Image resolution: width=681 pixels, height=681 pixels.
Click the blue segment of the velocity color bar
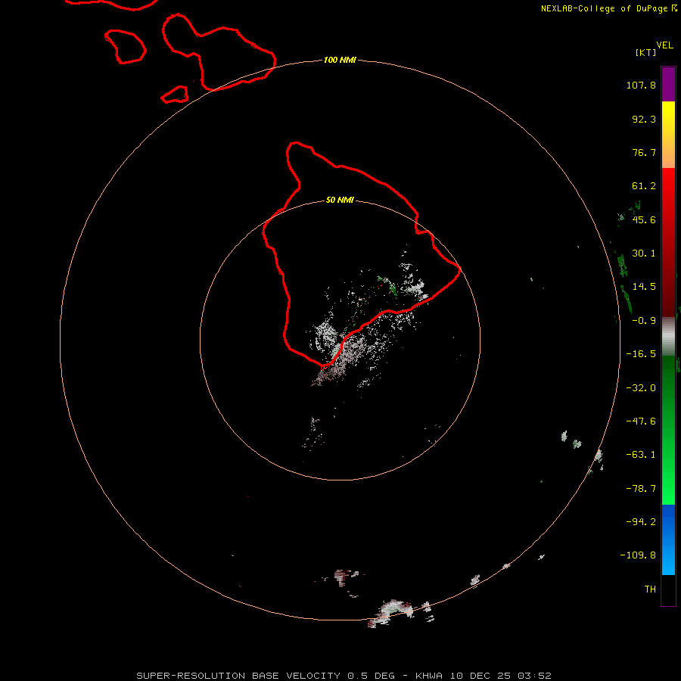tap(668, 540)
